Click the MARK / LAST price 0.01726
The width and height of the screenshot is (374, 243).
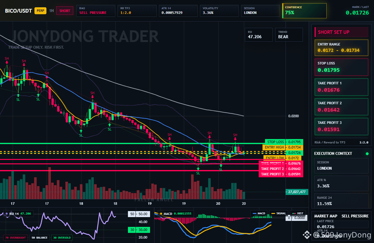pos(357,13)
